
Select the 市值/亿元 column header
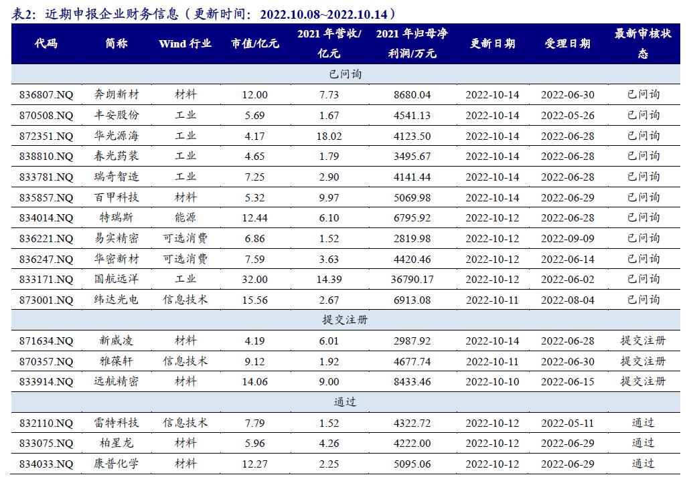[x=255, y=43]
